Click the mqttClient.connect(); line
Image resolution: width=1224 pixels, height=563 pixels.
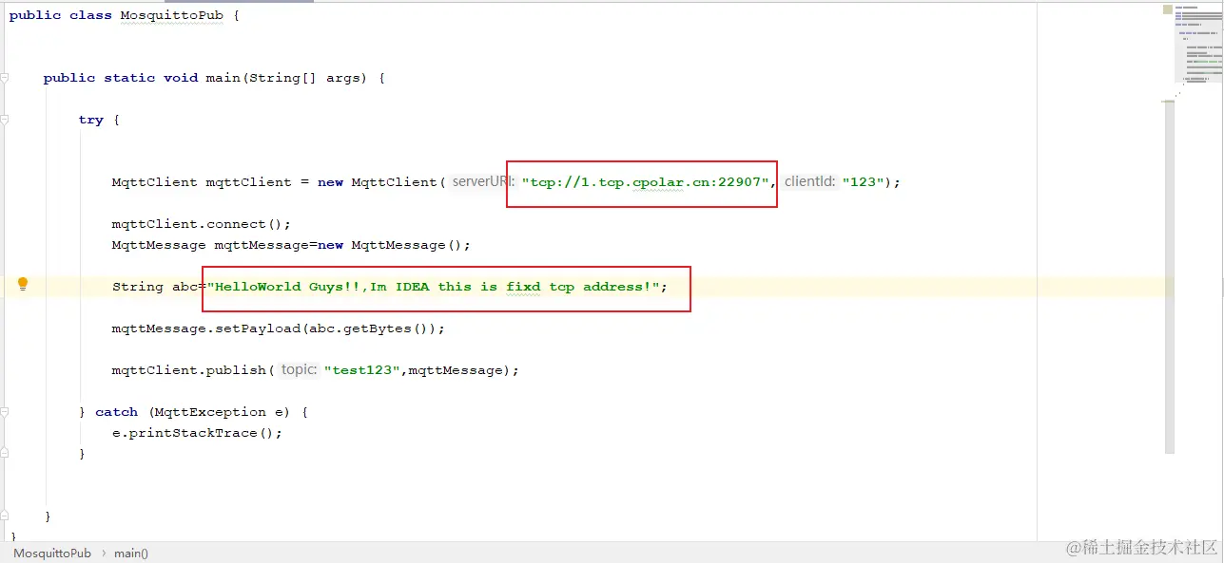pos(202,224)
